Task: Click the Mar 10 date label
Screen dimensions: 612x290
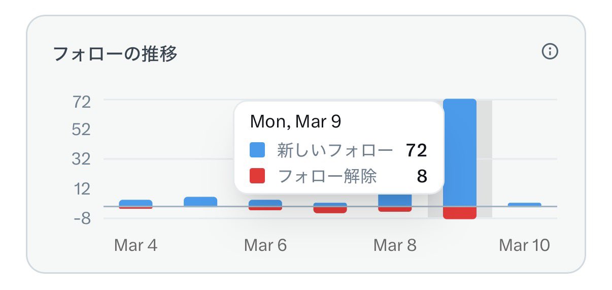Action: 524,245
